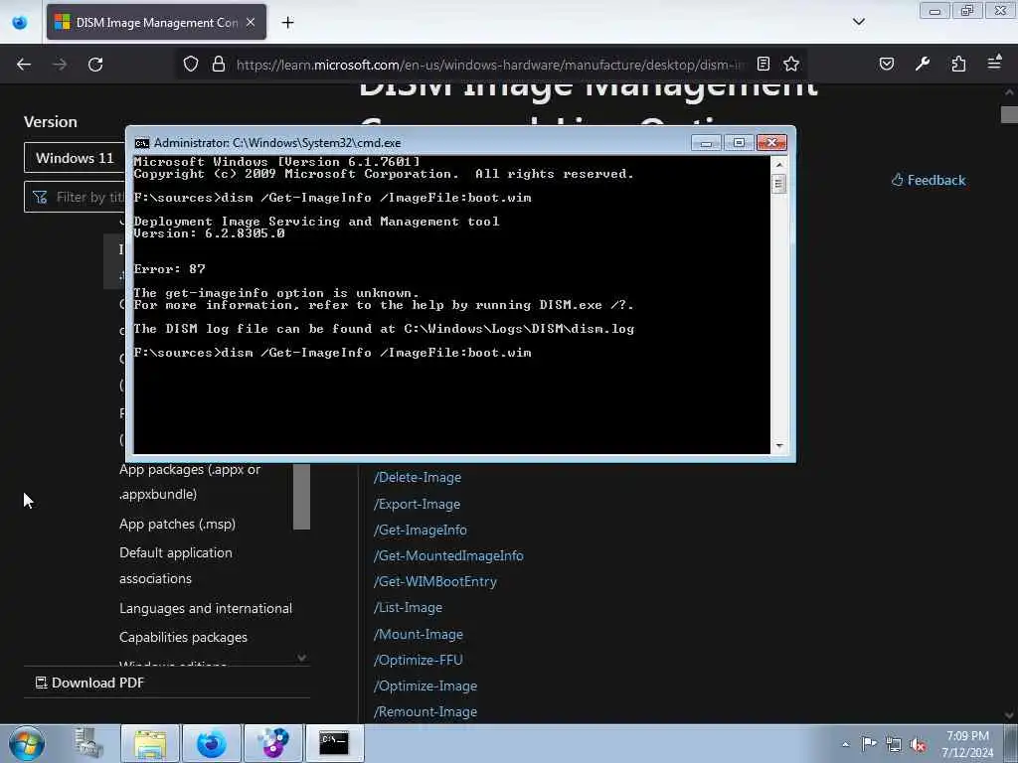
Task: Open the Extensions puzzle icon
Action: tap(958, 64)
